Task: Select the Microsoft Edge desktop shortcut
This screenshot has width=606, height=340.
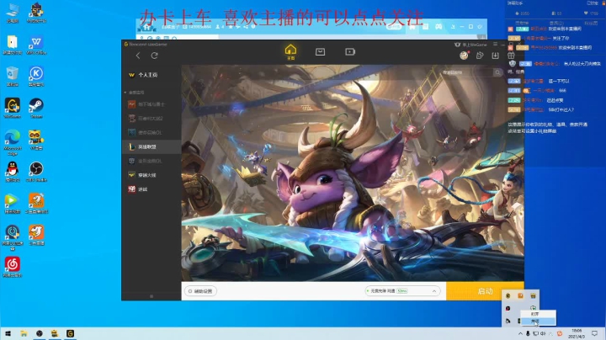Action: point(13,141)
